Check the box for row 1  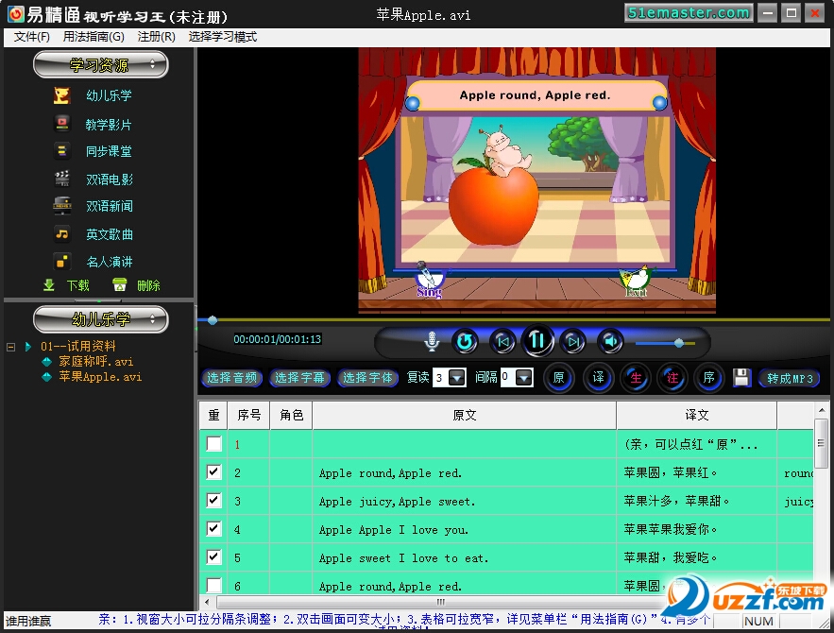[213, 444]
